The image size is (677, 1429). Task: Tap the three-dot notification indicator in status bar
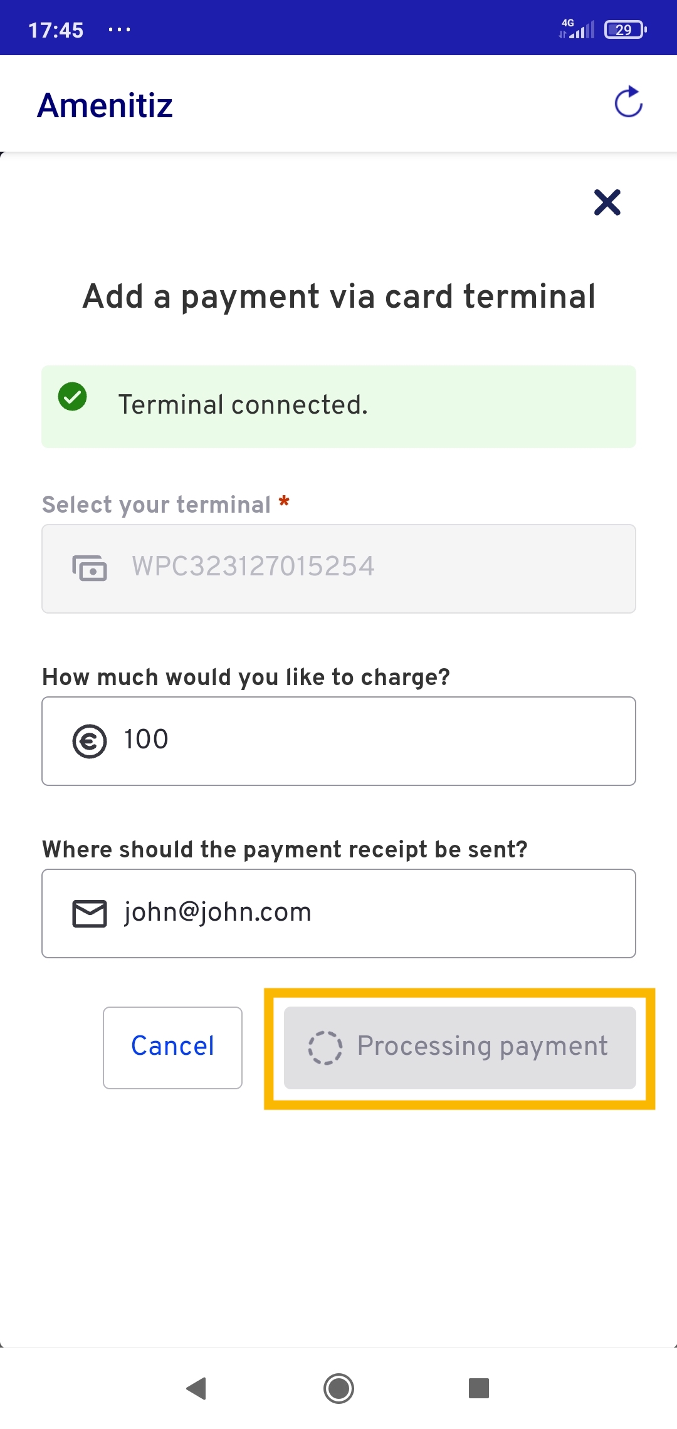(119, 29)
